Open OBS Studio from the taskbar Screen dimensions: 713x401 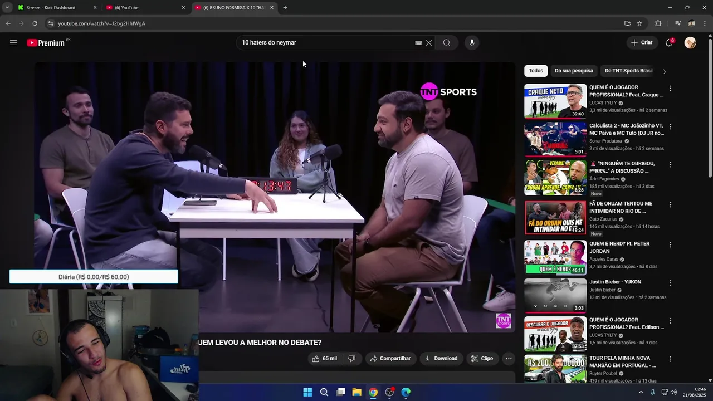(x=389, y=392)
